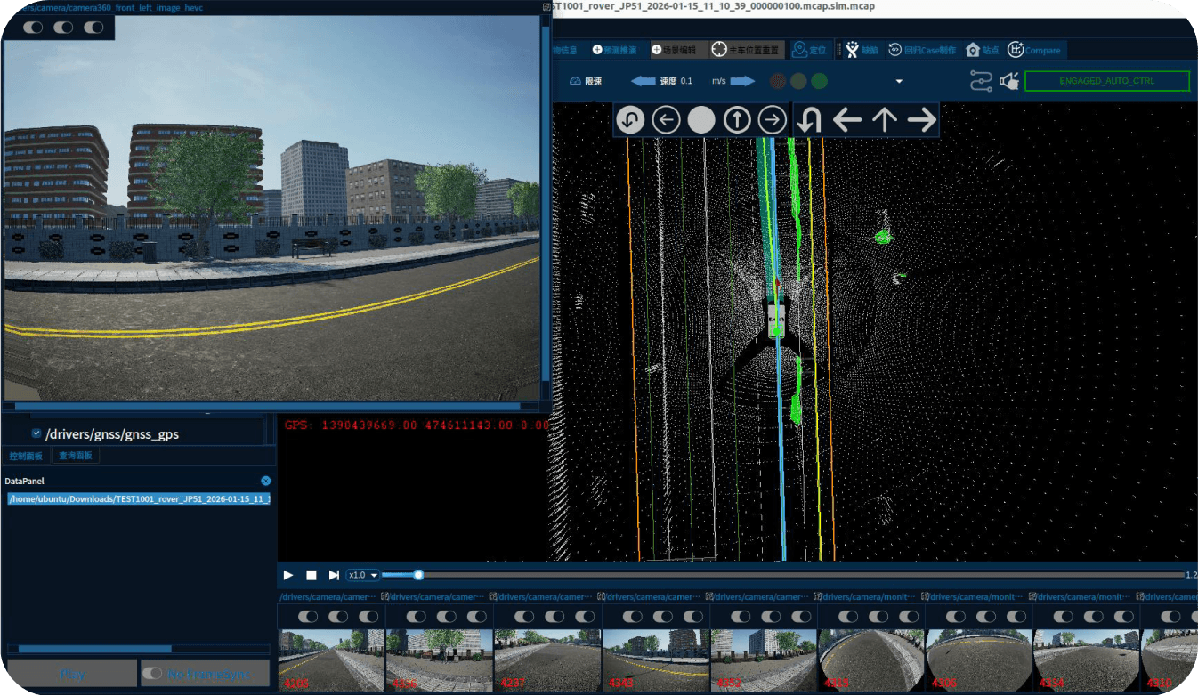1198x696 pixels.
Task: Open the Compare tool
Action: tap(1034, 50)
